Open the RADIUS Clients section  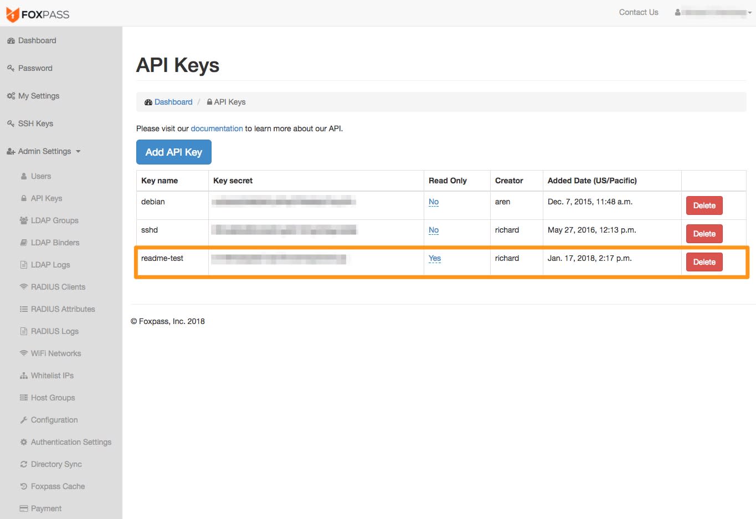(58, 286)
